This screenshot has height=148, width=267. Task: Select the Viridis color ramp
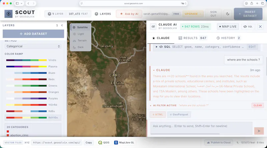[x=33, y=60]
